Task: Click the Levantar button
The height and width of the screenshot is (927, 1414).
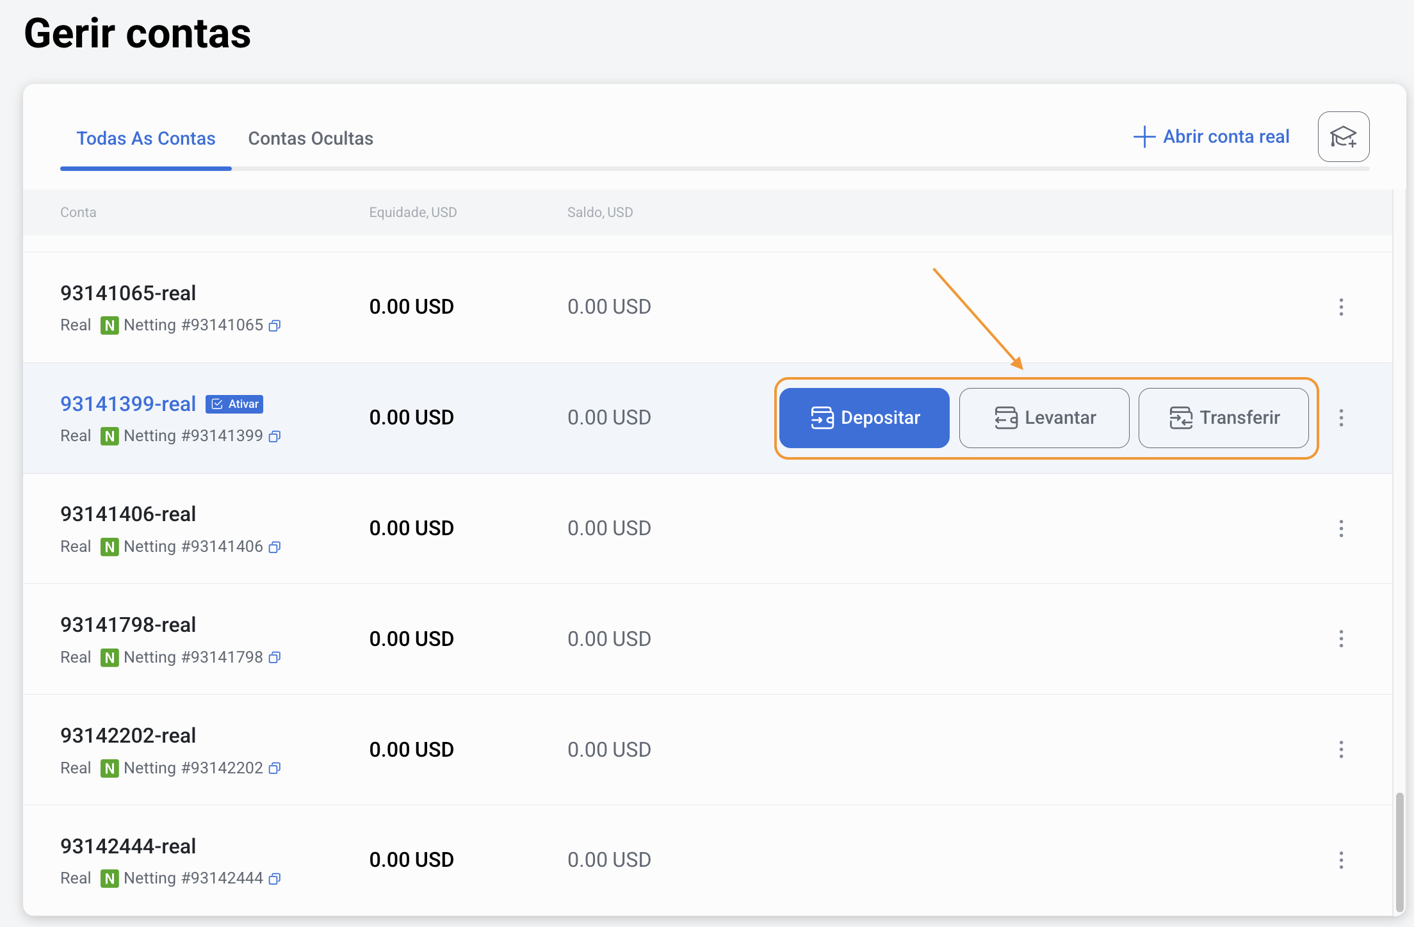Action: tap(1044, 418)
